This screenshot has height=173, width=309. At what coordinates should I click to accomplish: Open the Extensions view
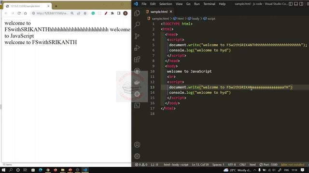point(137,59)
